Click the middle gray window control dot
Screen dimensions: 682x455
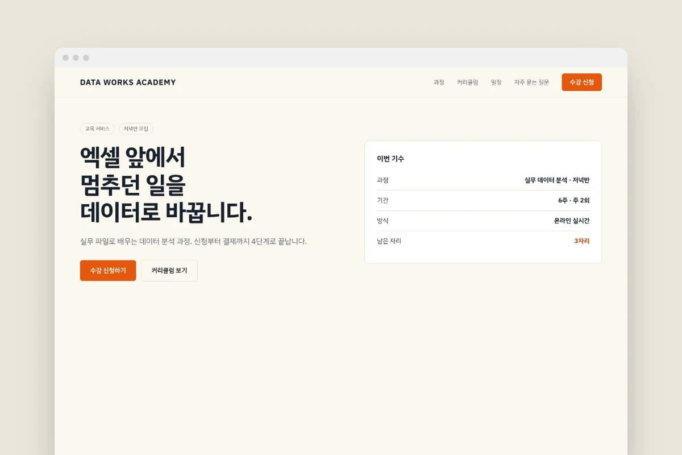[x=76, y=58]
